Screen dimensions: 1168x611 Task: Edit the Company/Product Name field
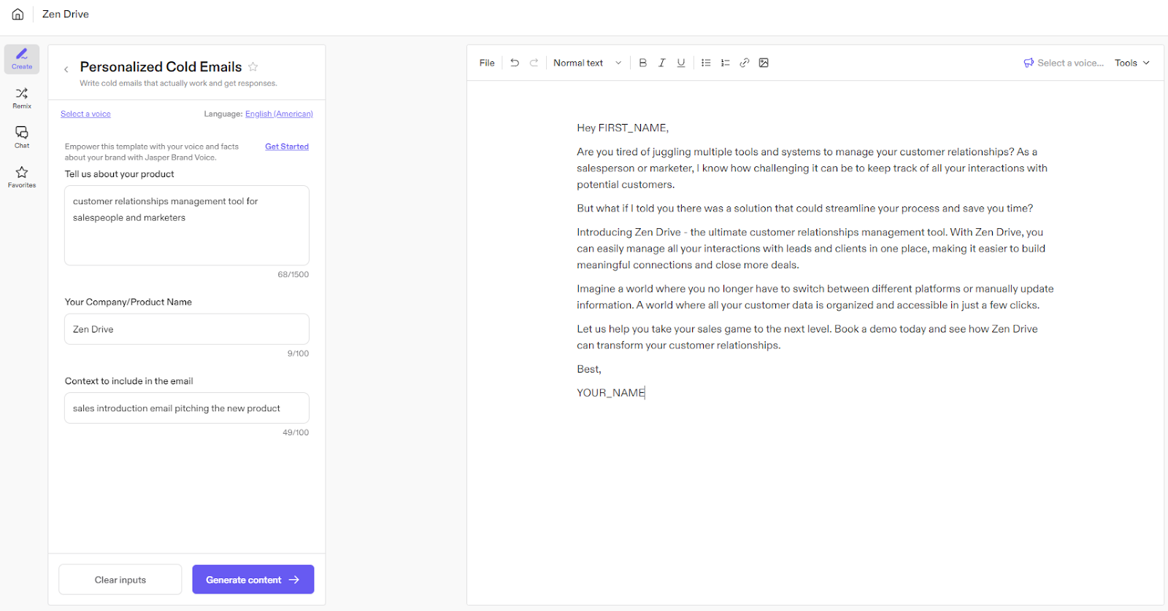187,329
